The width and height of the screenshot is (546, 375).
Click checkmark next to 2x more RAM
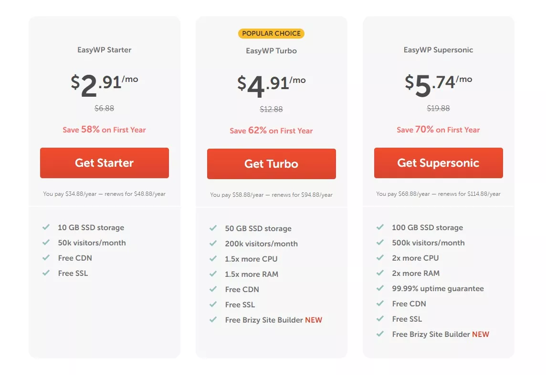point(380,273)
